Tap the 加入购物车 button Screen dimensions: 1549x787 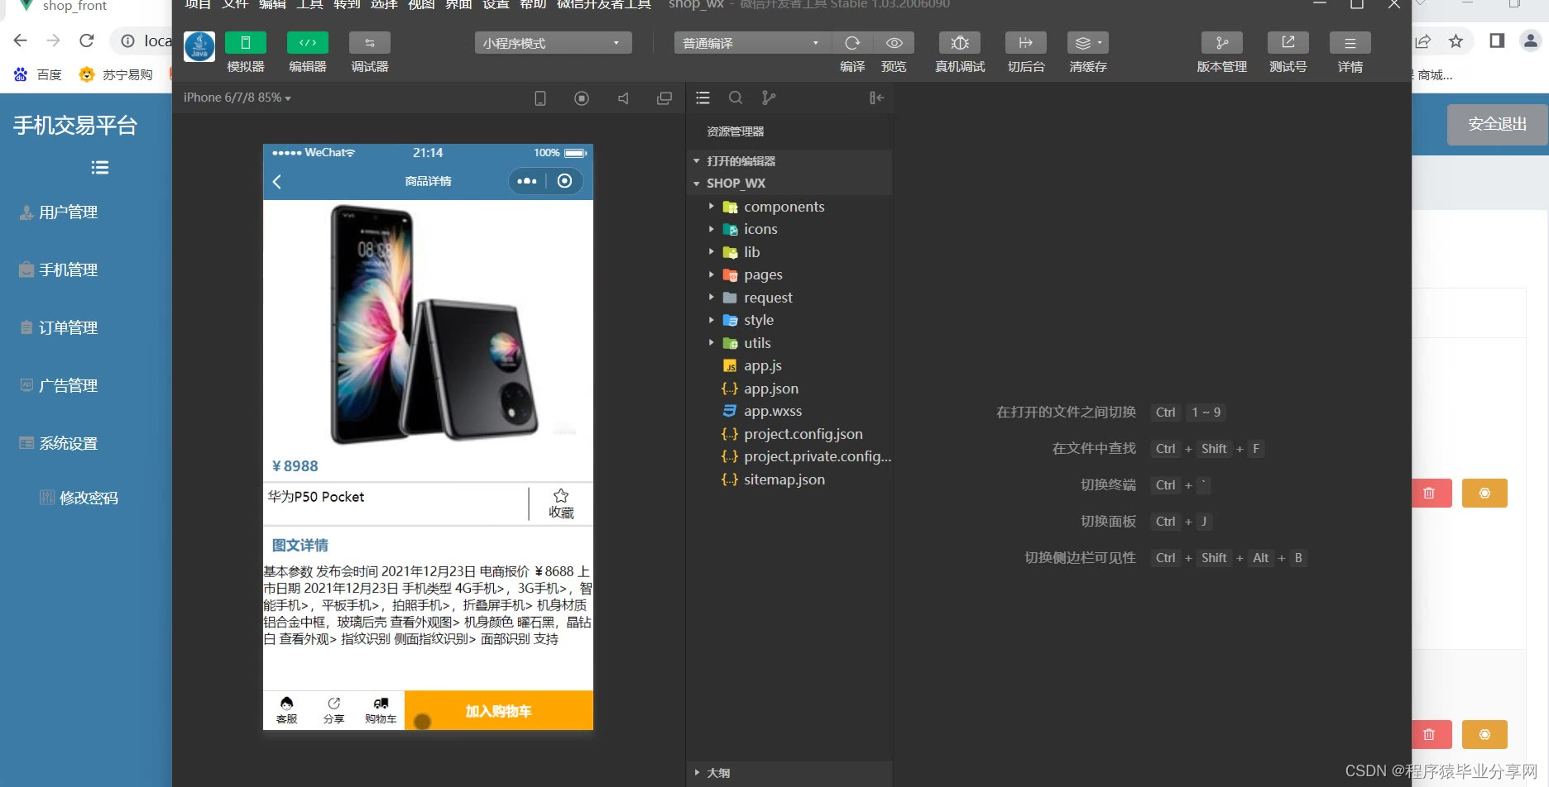tap(499, 710)
